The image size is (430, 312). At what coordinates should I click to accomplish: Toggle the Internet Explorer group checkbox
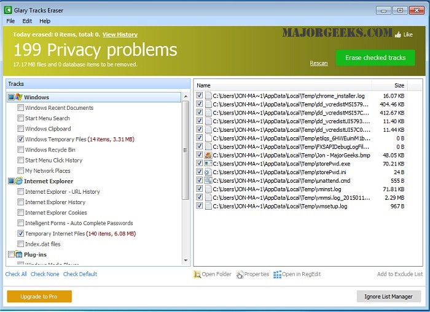pyautogui.click(x=10, y=181)
